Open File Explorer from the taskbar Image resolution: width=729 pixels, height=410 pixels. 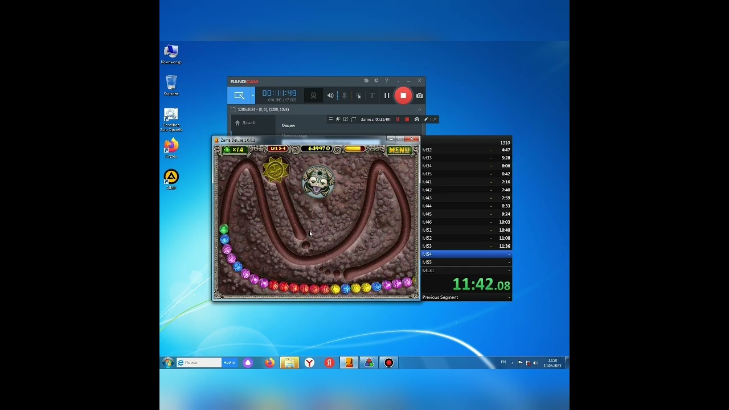(x=289, y=363)
